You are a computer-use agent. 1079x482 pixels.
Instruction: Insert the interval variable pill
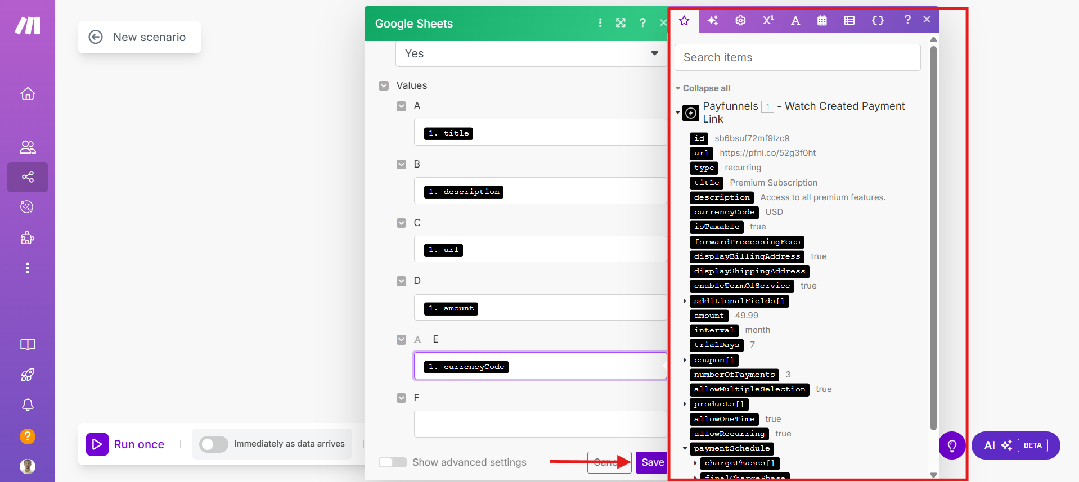714,330
